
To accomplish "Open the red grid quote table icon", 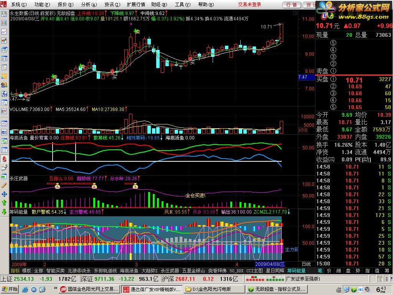I will 4,23.
